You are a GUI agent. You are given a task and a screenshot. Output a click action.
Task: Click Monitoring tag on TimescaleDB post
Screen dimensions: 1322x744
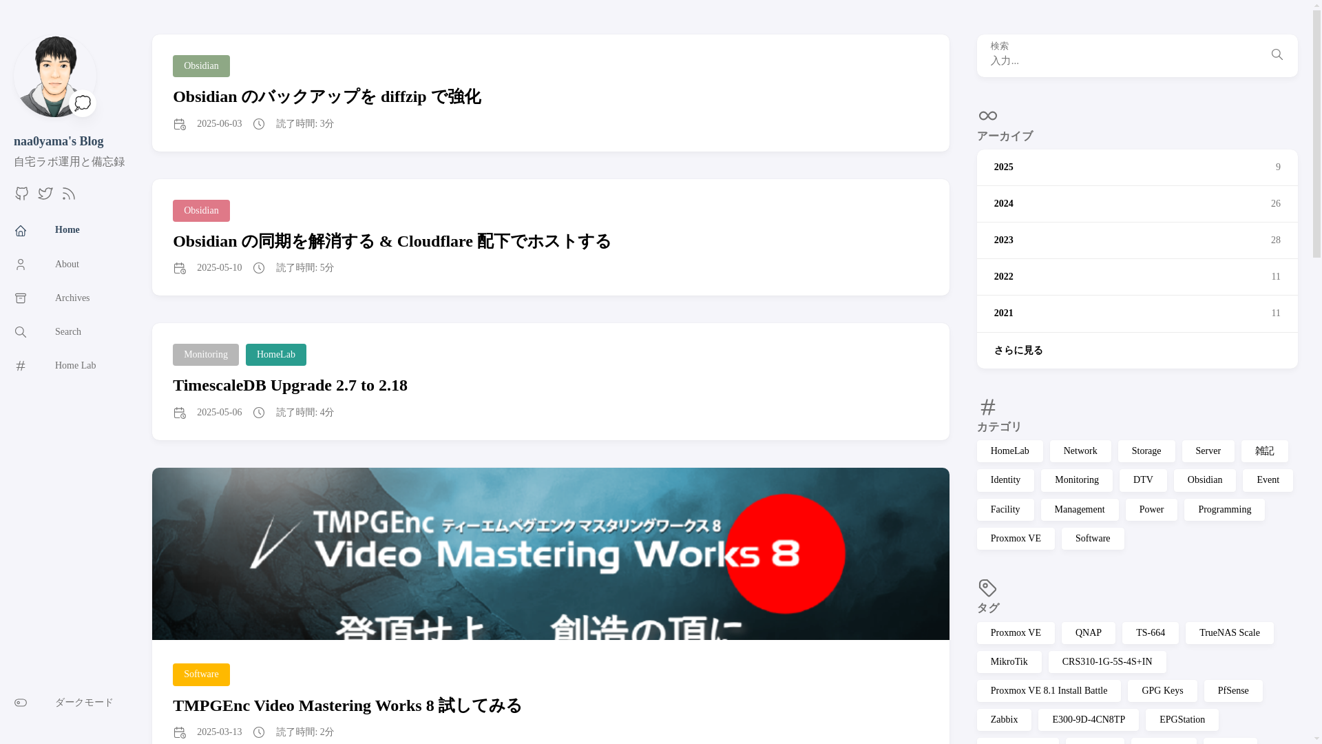pyautogui.click(x=206, y=355)
